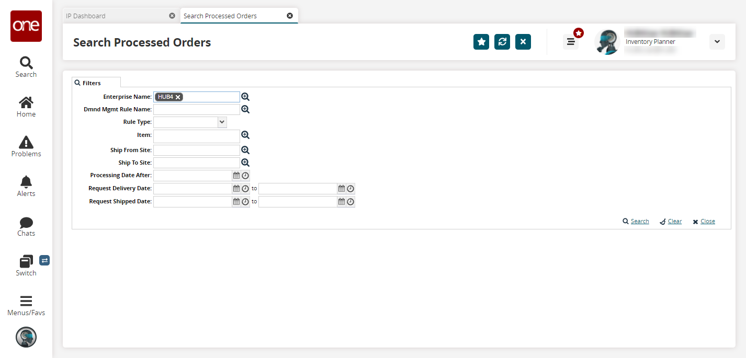Expand the user profile dropdown arrow

coord(717,42)
